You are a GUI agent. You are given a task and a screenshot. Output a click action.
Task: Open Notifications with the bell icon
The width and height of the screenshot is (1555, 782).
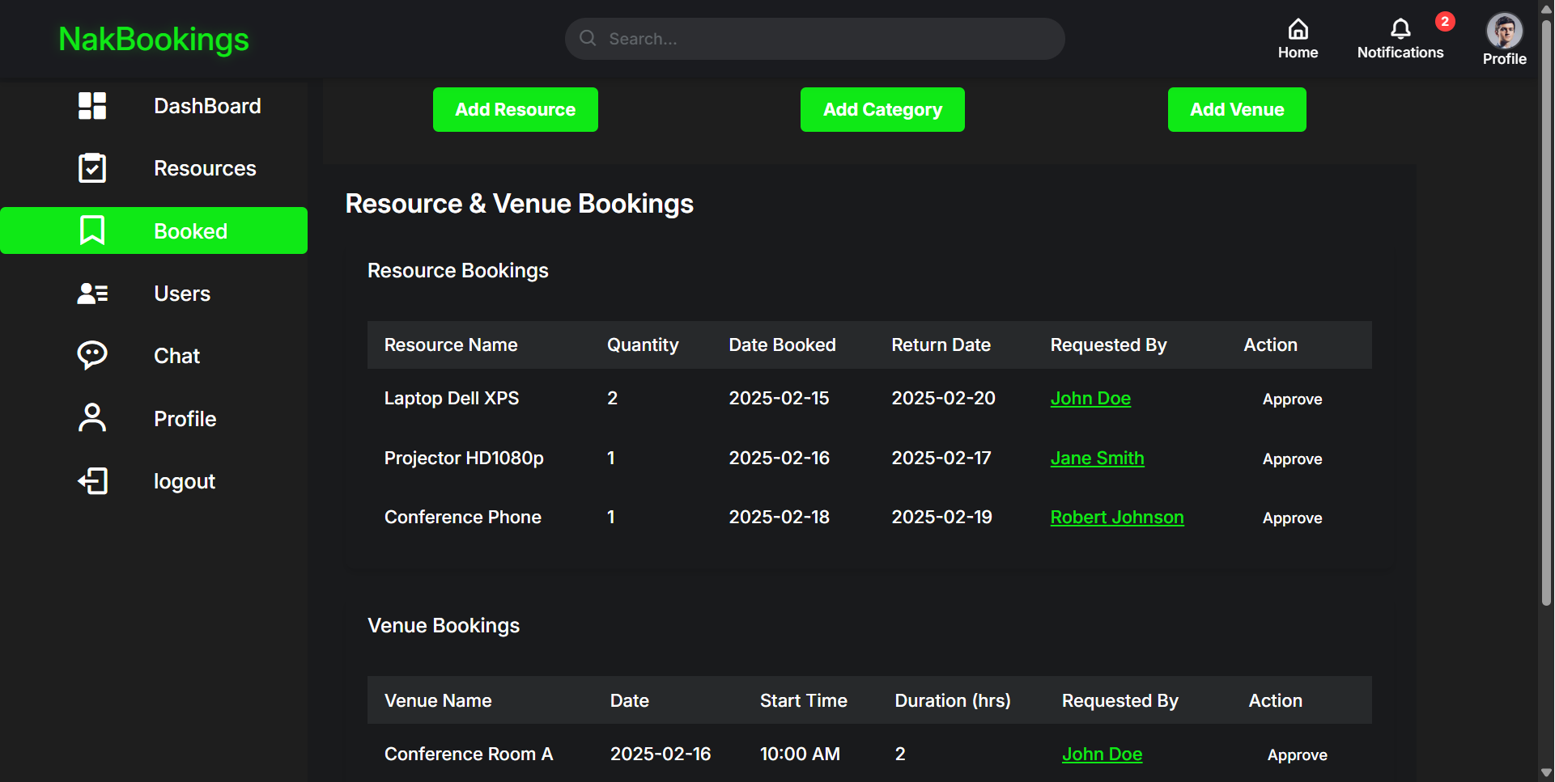(1400, 29)
